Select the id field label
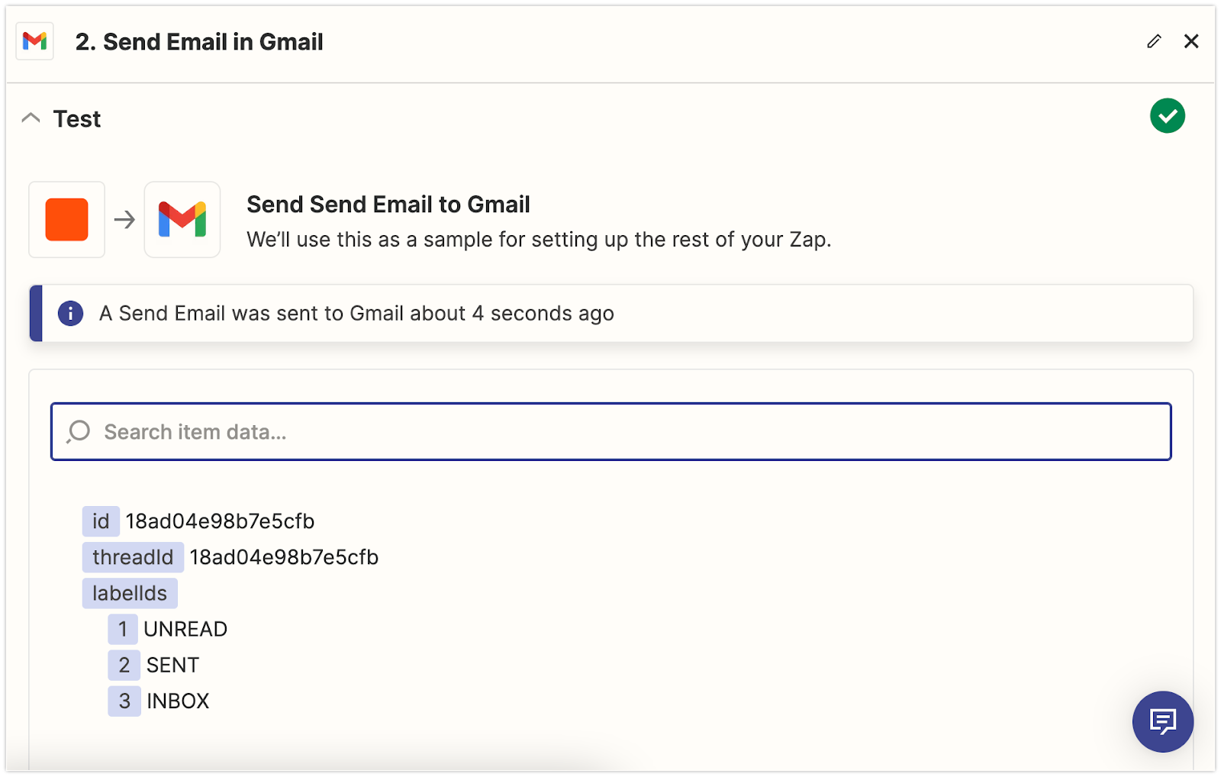The width and height of the screenshot is (1221, 777). point(101,521)
